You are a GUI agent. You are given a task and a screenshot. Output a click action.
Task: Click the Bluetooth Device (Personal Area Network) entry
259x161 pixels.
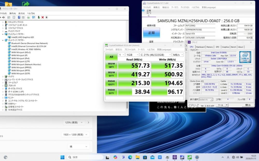click(x=29, y=43)
